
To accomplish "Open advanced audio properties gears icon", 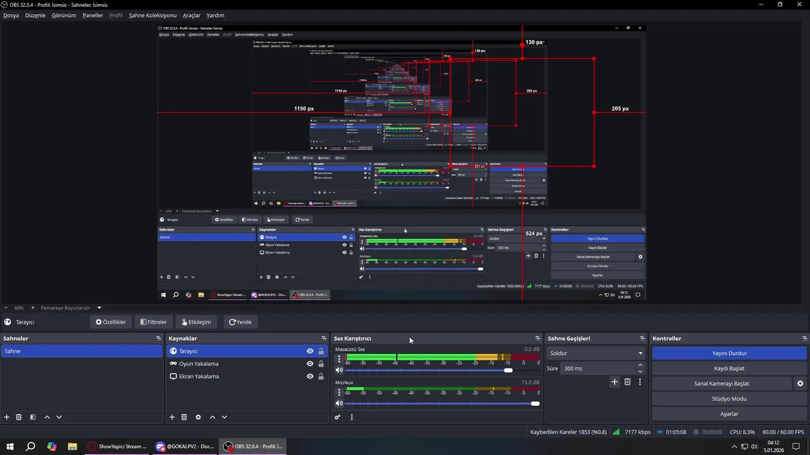I will click(338, 417).
